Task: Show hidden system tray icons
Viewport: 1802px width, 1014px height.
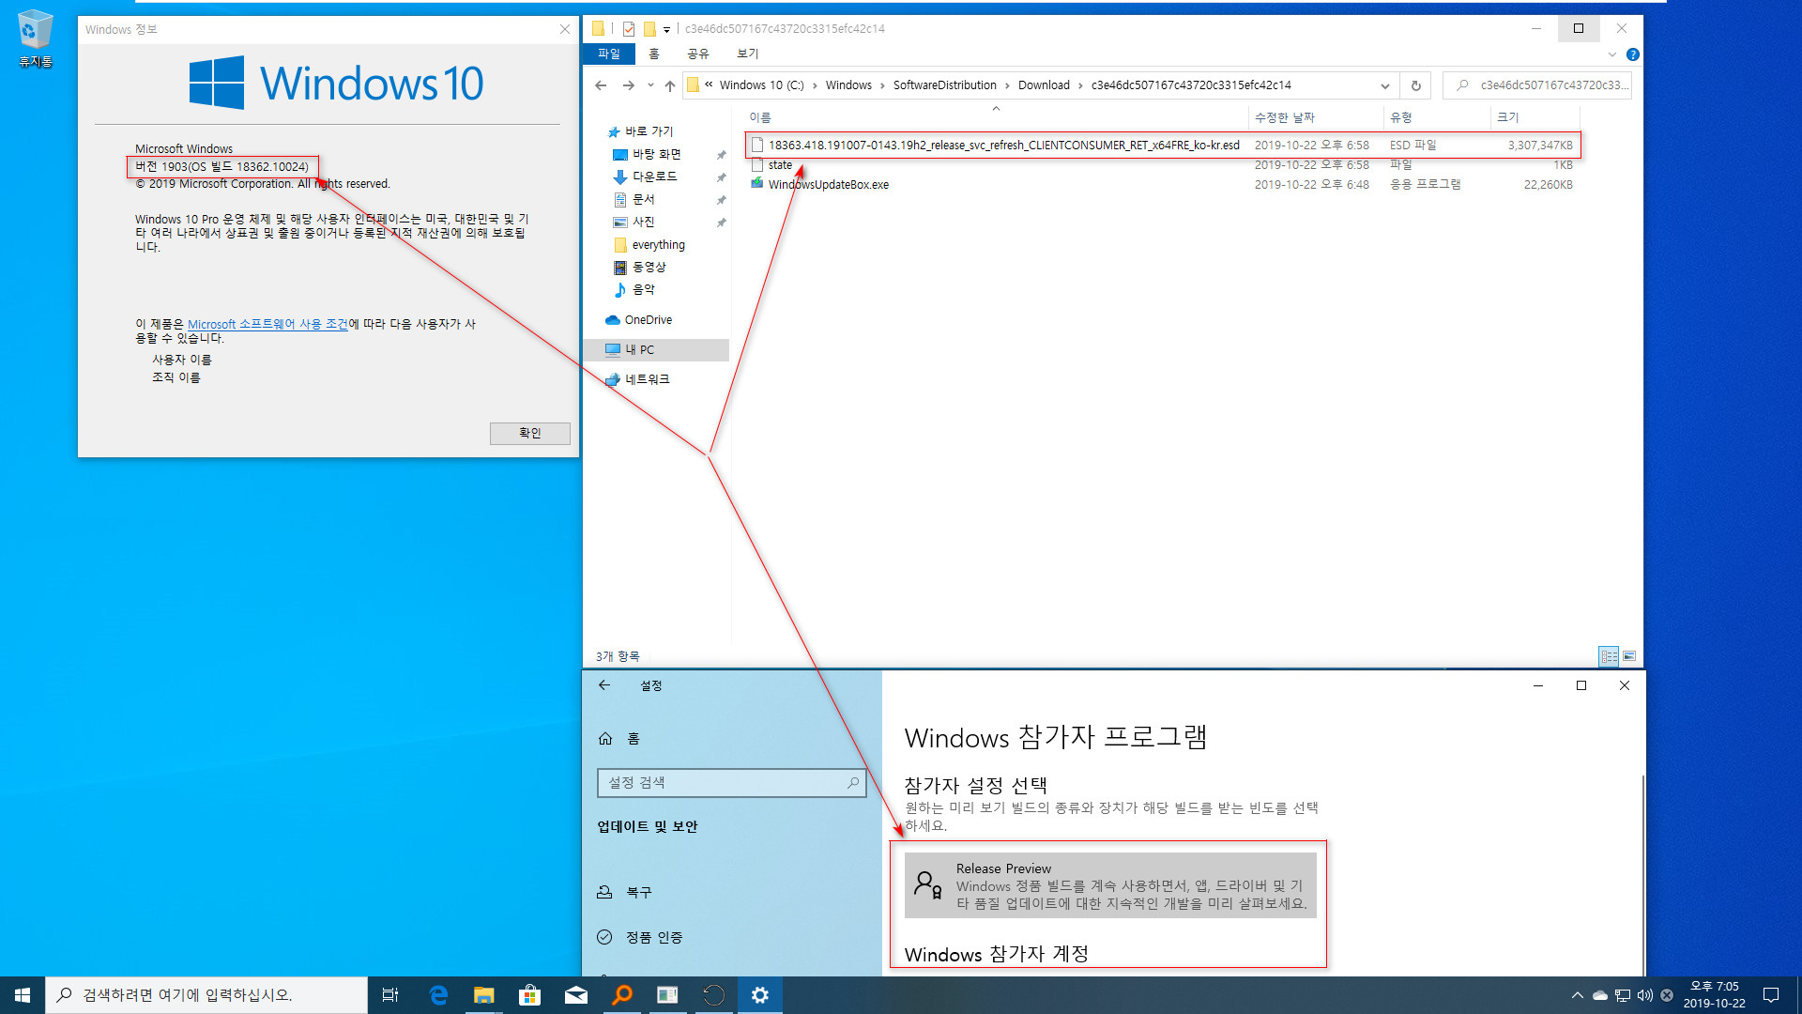Action: (x=1578, y=995)
